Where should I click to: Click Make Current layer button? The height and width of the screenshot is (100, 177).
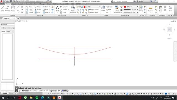click(93, 10)
